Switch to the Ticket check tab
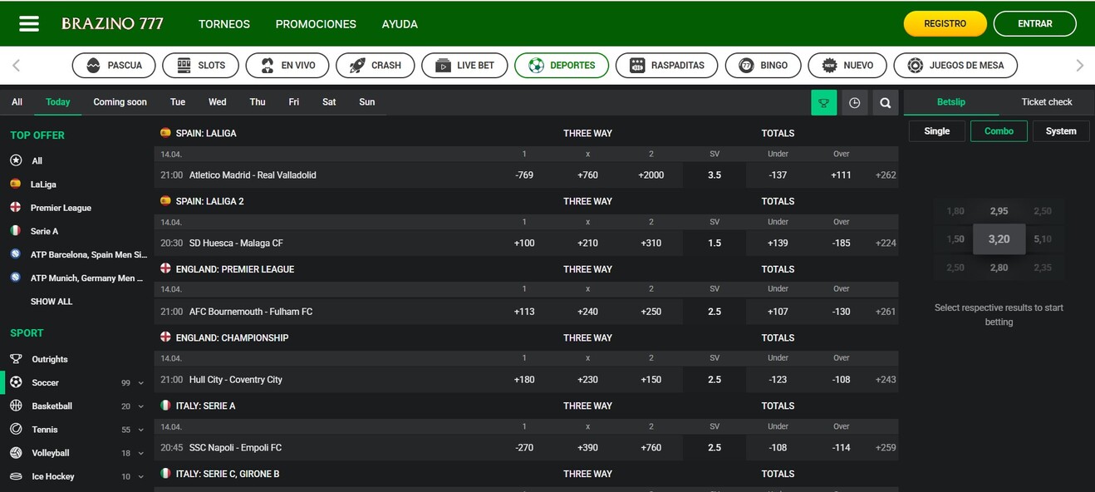 click(x=1047, y=102)
